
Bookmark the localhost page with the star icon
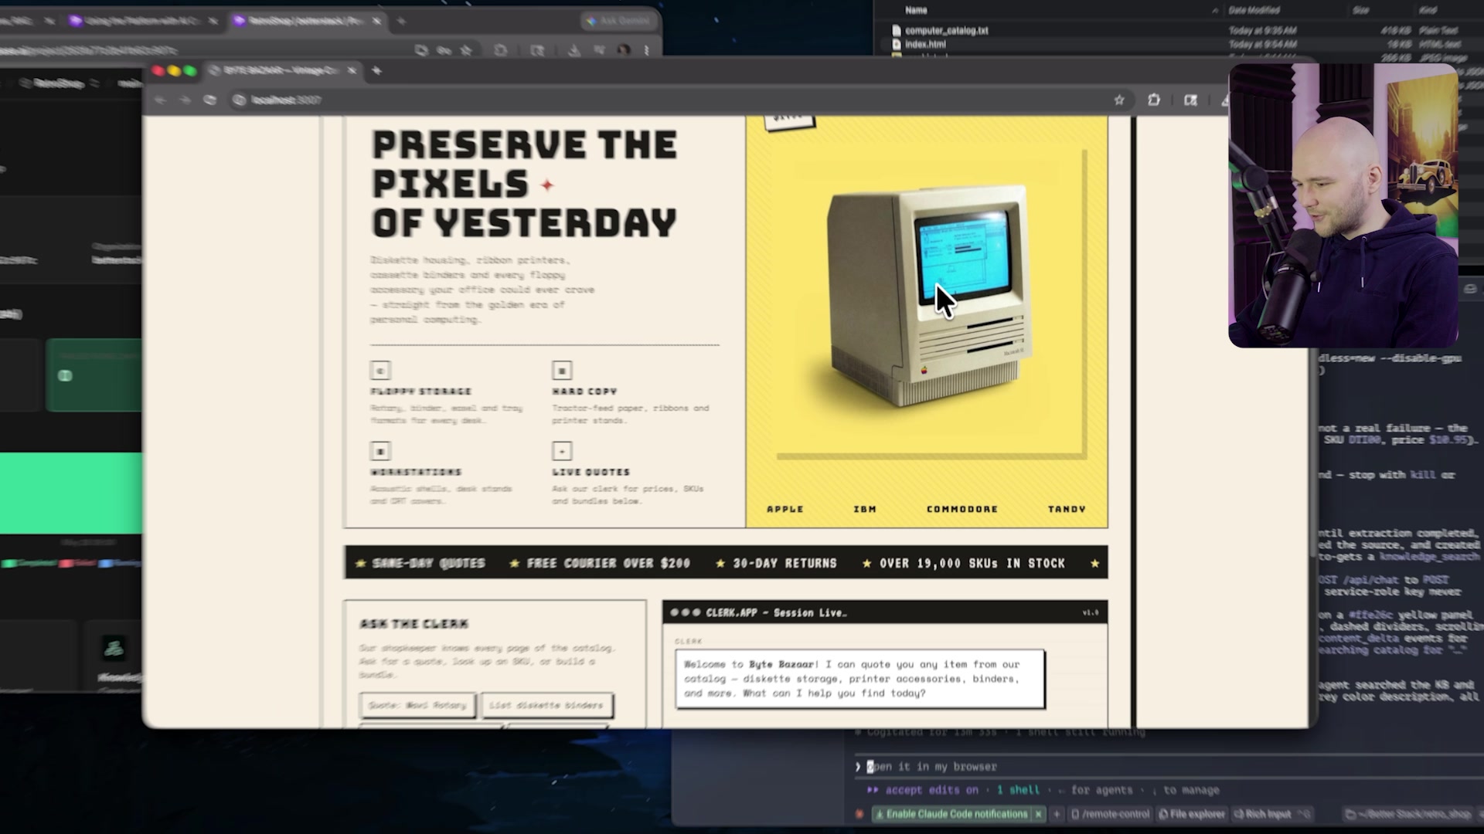click(x=1118, y=100)
